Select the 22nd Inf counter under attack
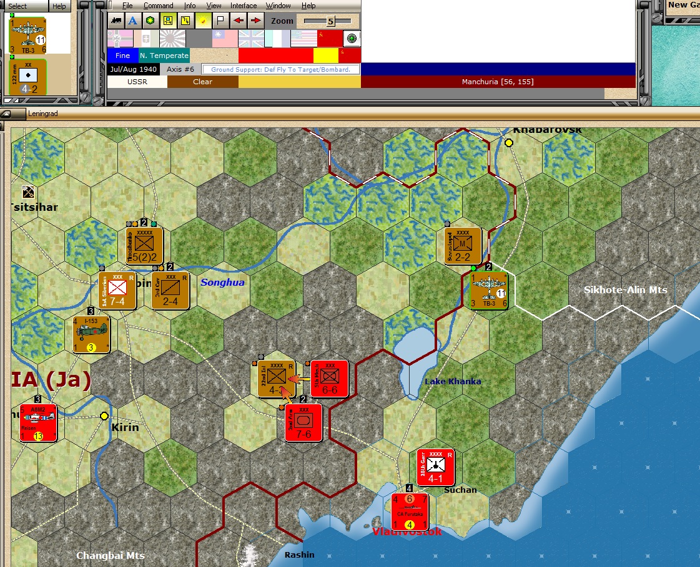 tap(277, 379)
